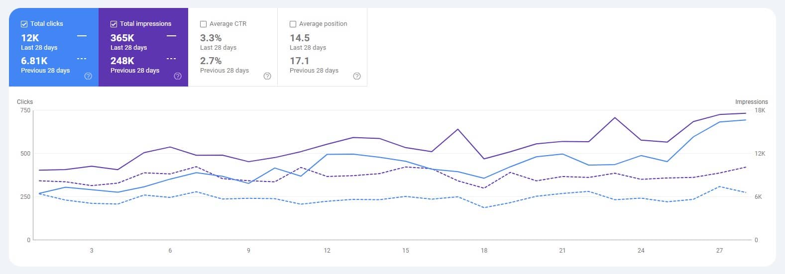Click impressions peak at day 23
The height and width of the screenshot is (274, 785).
click(615, 118)
